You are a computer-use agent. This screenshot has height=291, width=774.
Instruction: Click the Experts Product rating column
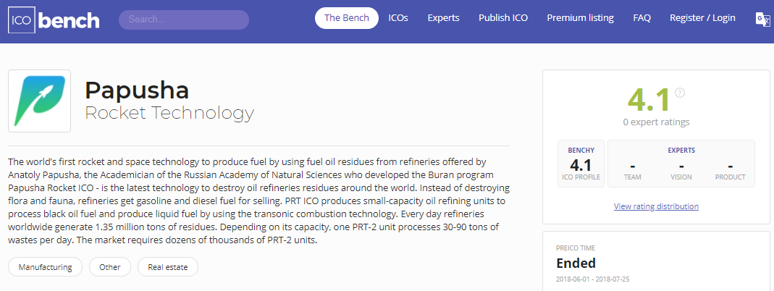point(730,168)
